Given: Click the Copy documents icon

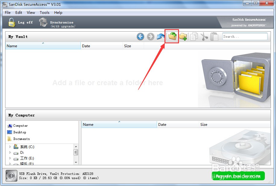Looking at the screenshot, I should [194, 36].
